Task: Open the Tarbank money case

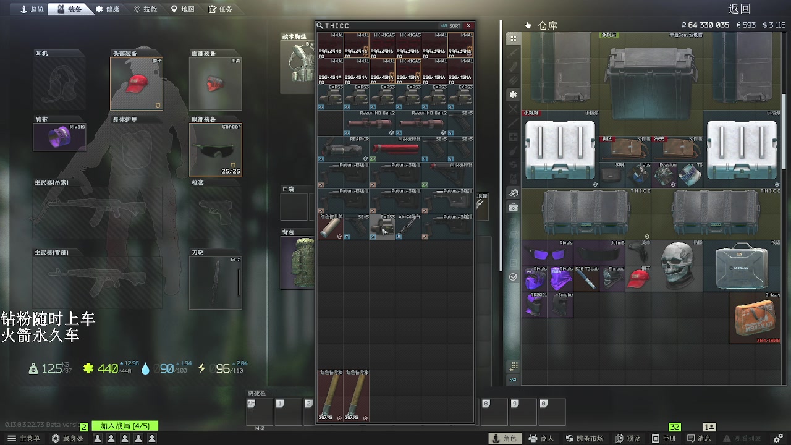Action: tap(742, 266)
